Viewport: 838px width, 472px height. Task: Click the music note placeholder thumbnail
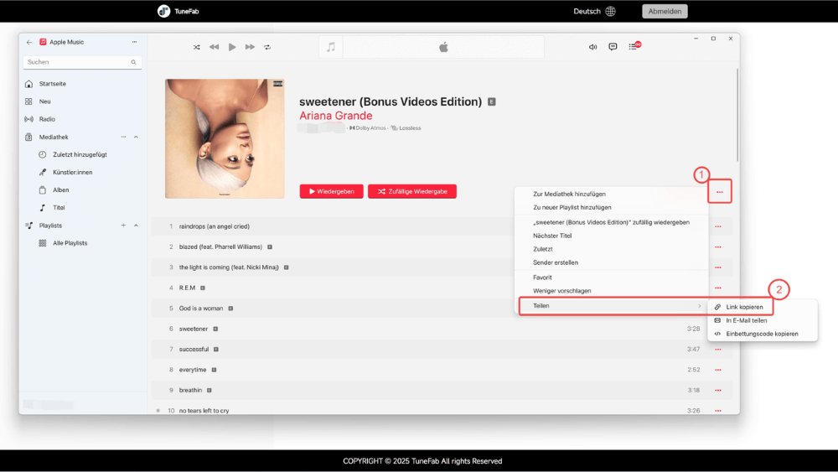(331, 47)
